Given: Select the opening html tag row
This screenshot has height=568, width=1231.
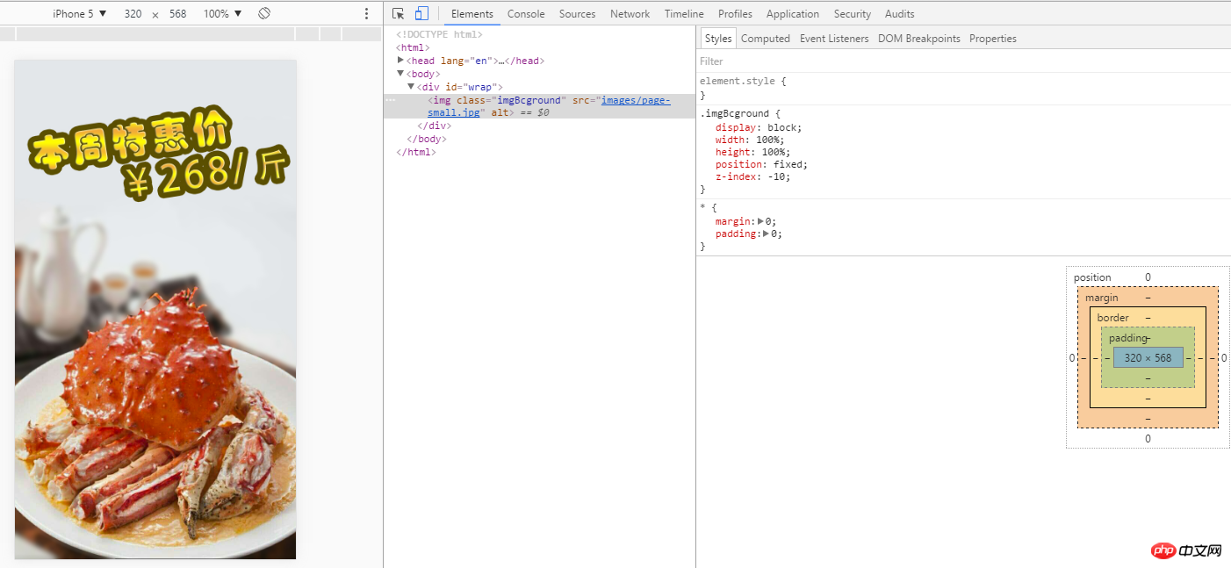Looking at the screenshot, I should point(413,47).
